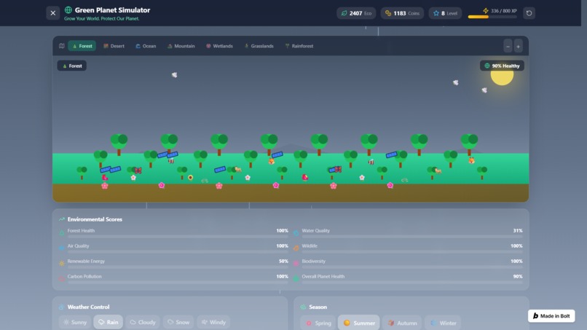Open the Ocean biome tab
Viewport: 587px width, 330px height.
click(146, 46)
